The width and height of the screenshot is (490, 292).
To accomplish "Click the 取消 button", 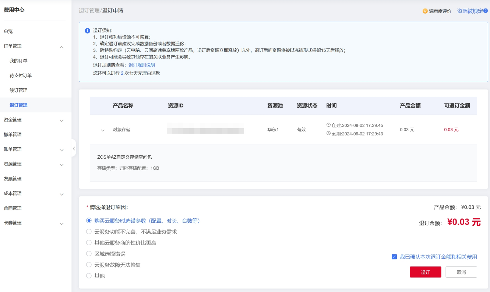I will pyautogui.click(x=461, y=272).
